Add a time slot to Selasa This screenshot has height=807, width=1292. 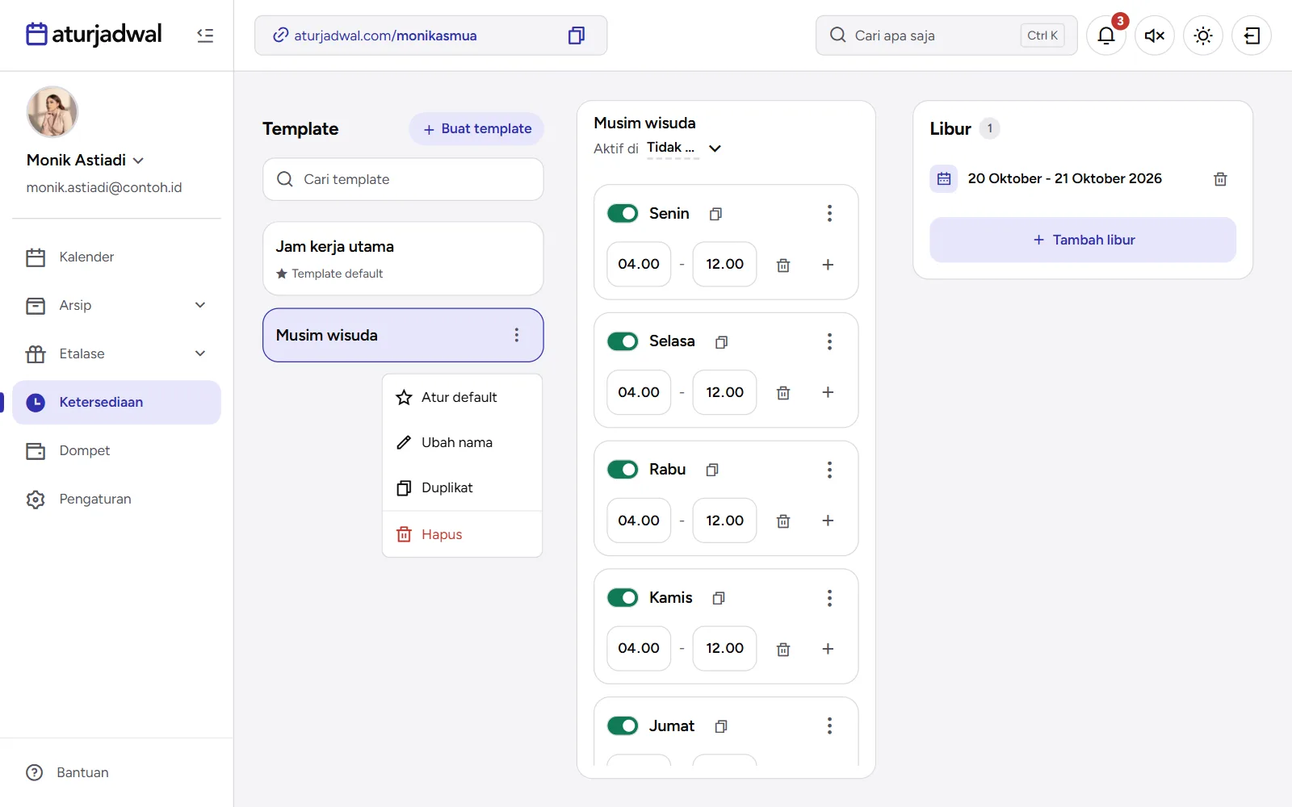click(x=828, y=392)
